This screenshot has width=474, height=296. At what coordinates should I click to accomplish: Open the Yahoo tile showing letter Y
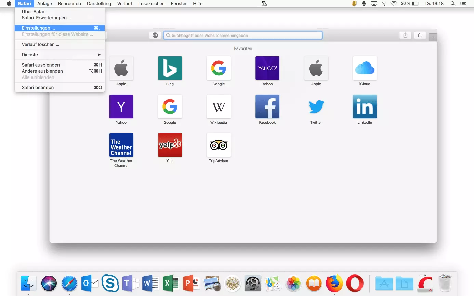tap(121, 107)
